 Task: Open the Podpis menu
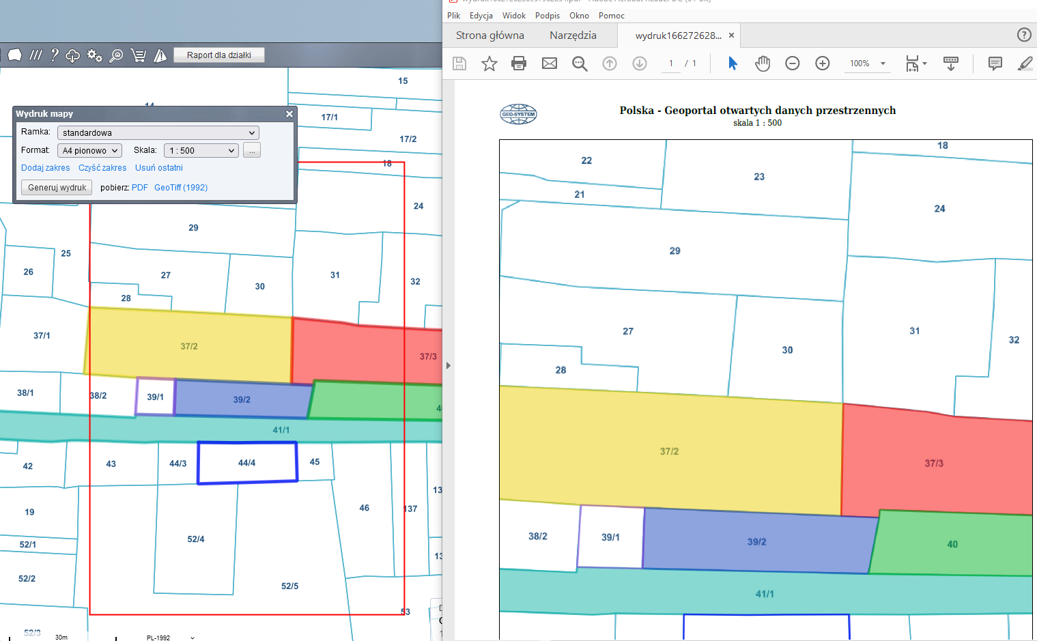coord(548,16)
